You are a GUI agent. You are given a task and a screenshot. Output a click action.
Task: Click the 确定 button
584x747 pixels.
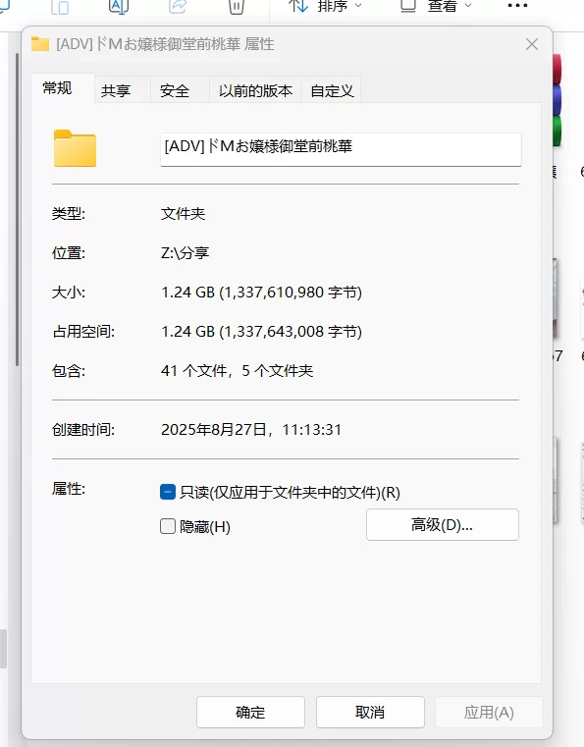point(250,713)
